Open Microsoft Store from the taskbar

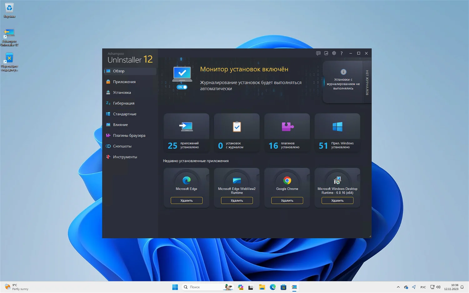[x=284, y=287]
